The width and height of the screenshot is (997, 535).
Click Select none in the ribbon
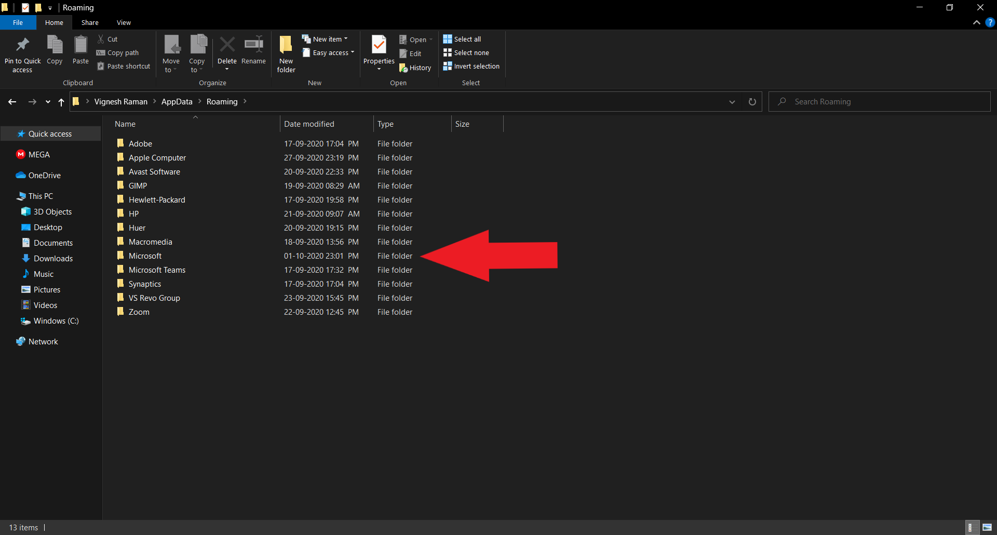[x=466, y=52]
